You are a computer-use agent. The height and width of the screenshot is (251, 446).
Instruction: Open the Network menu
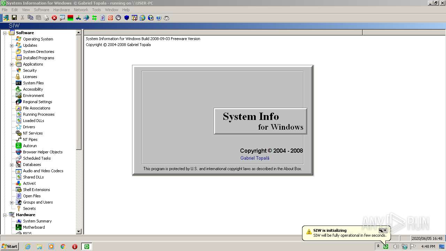pos(81,10)
